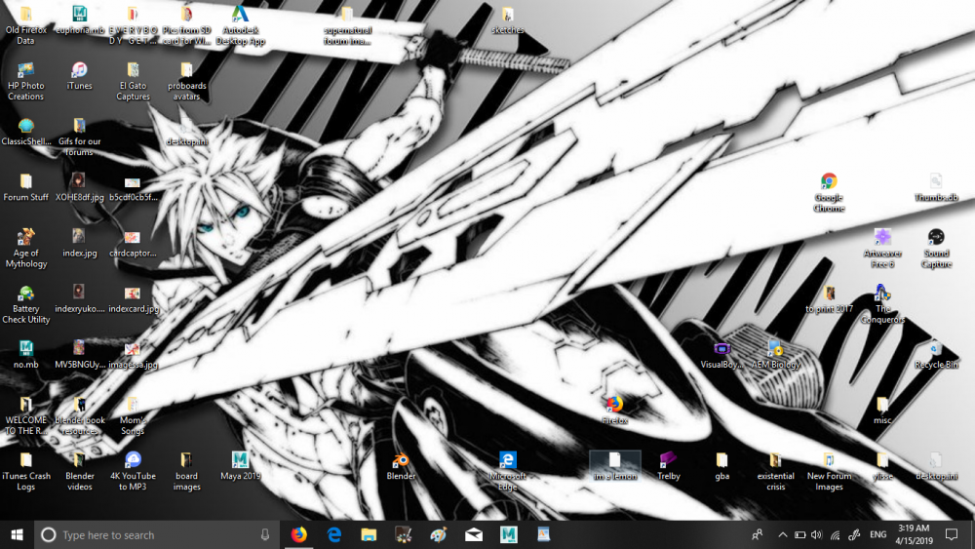Open the New Forum Images folder
975x549 pixels.
click(829, 471)
